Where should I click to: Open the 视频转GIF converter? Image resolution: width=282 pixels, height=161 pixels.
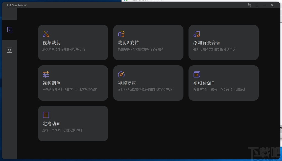pos(223,83)
